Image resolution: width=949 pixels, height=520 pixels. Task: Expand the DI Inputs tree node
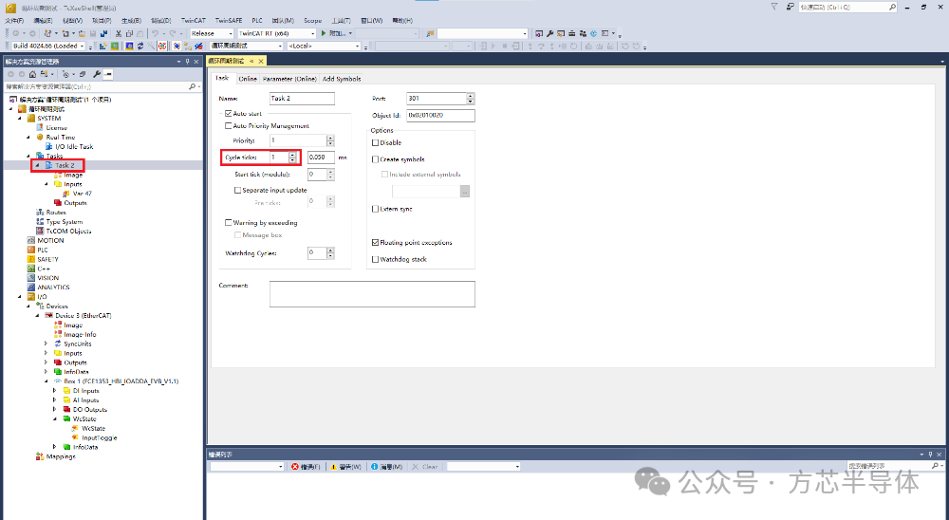[x=55, y=391]
